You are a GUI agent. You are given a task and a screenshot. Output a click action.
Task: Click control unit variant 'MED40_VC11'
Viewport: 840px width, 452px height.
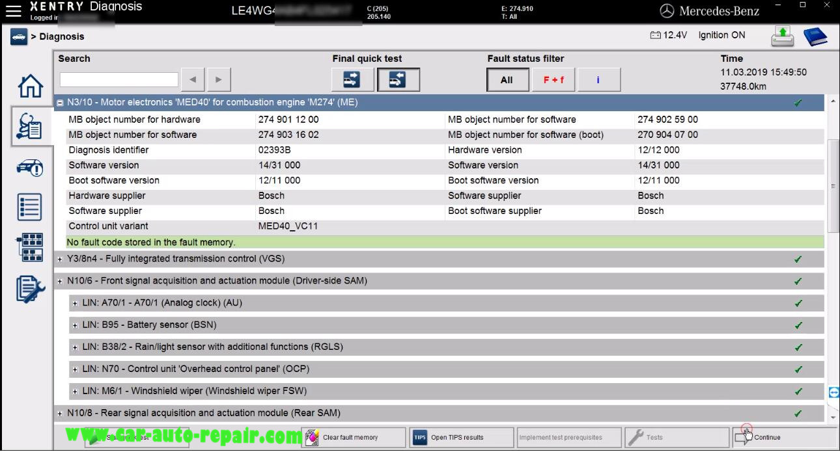288,226
